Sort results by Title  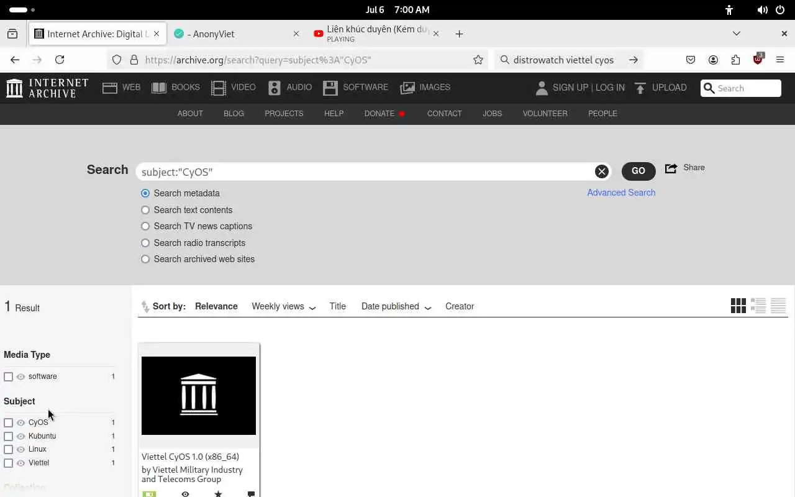(x=337, y=306)
